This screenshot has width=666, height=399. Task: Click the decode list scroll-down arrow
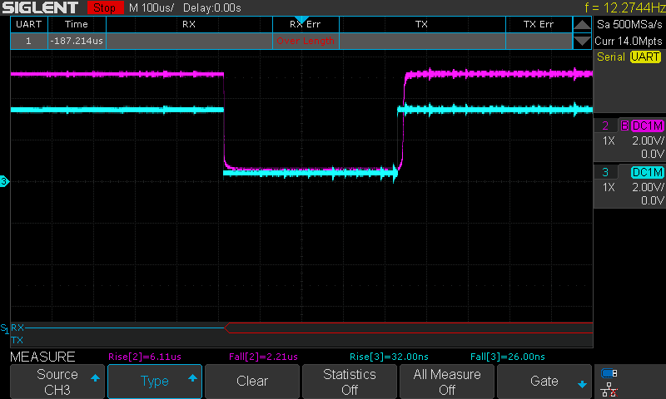tap(581, 41)
